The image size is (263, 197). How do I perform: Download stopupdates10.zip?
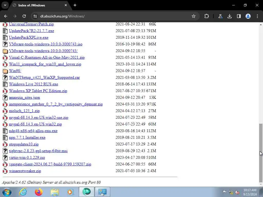pos(24,144)
